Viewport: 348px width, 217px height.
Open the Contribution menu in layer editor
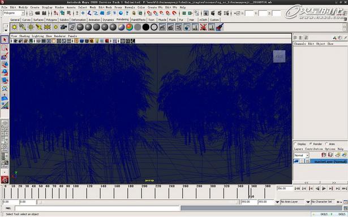click(x=314, y=149)
